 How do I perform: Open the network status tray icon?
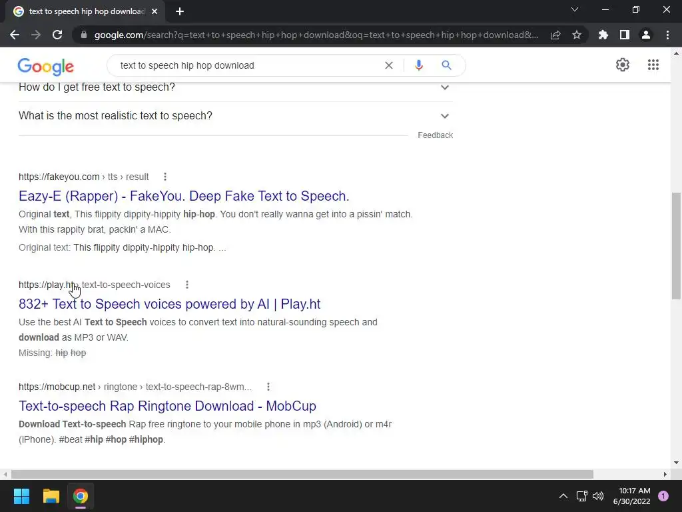[581, 496]
